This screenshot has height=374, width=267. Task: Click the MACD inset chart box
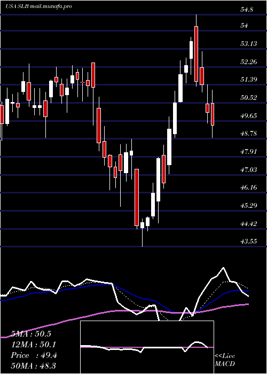coord(147,347)
